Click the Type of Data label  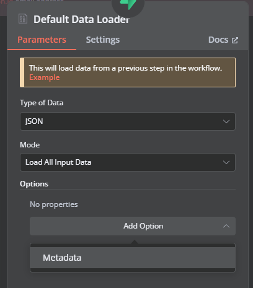tap(42, 103)
